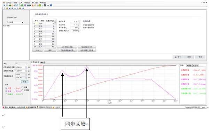This screenshot has height=132, width=209.
Task: Select table row 5 with angle 1.44
Action: [44, 34]
